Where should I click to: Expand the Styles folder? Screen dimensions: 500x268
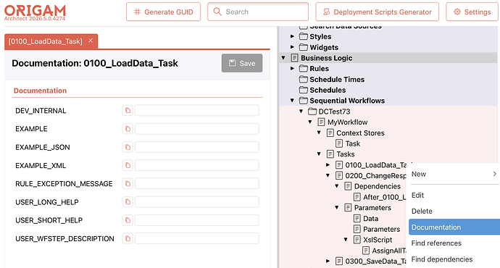(x=292, y=36)
